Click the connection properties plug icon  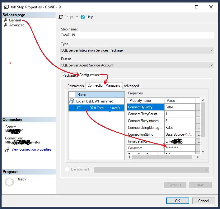(7, 150)
